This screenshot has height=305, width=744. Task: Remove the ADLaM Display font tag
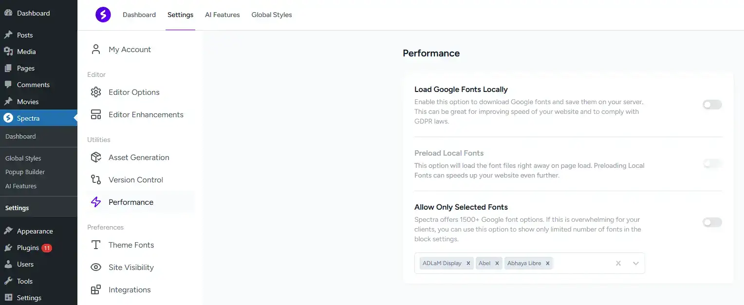(468, 263)
